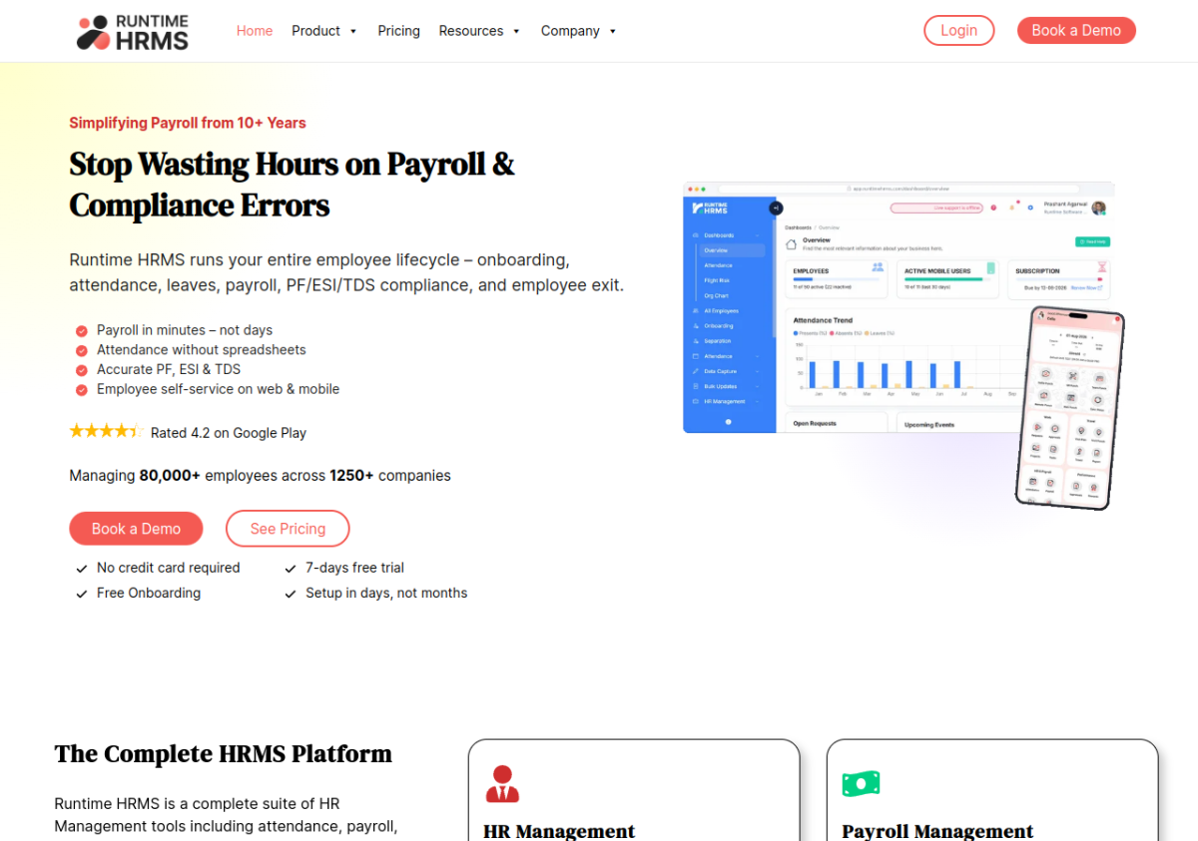Click the hero Book a Demo button
The width and height of the screenshot is (1198, 841).
[x=136, y=529]
